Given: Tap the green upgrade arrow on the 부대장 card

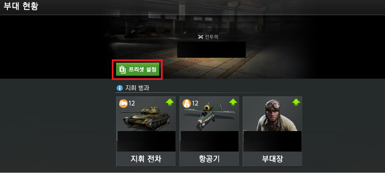Looking at the screenshot, I should click(x=296, y=102).
